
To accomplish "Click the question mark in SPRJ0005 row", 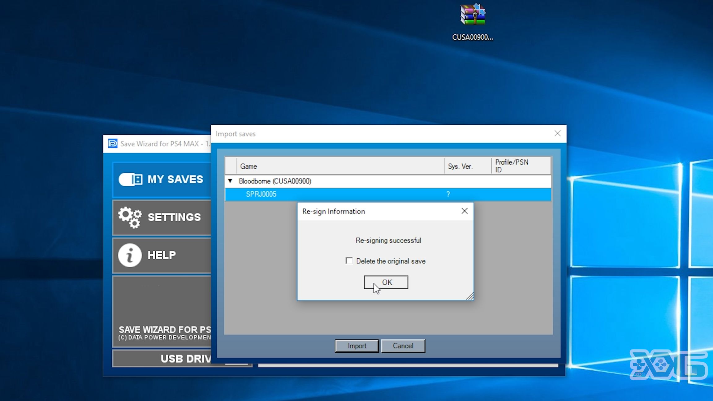I will coord(448,194).
